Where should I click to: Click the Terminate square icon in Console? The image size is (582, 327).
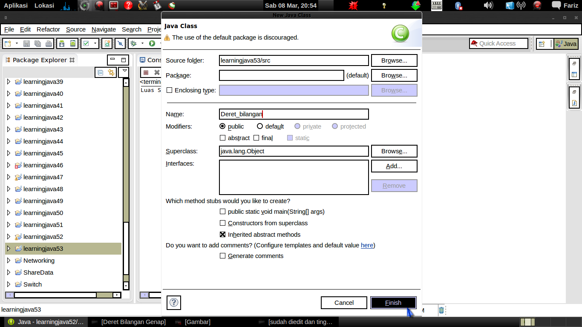click(146, 72)
